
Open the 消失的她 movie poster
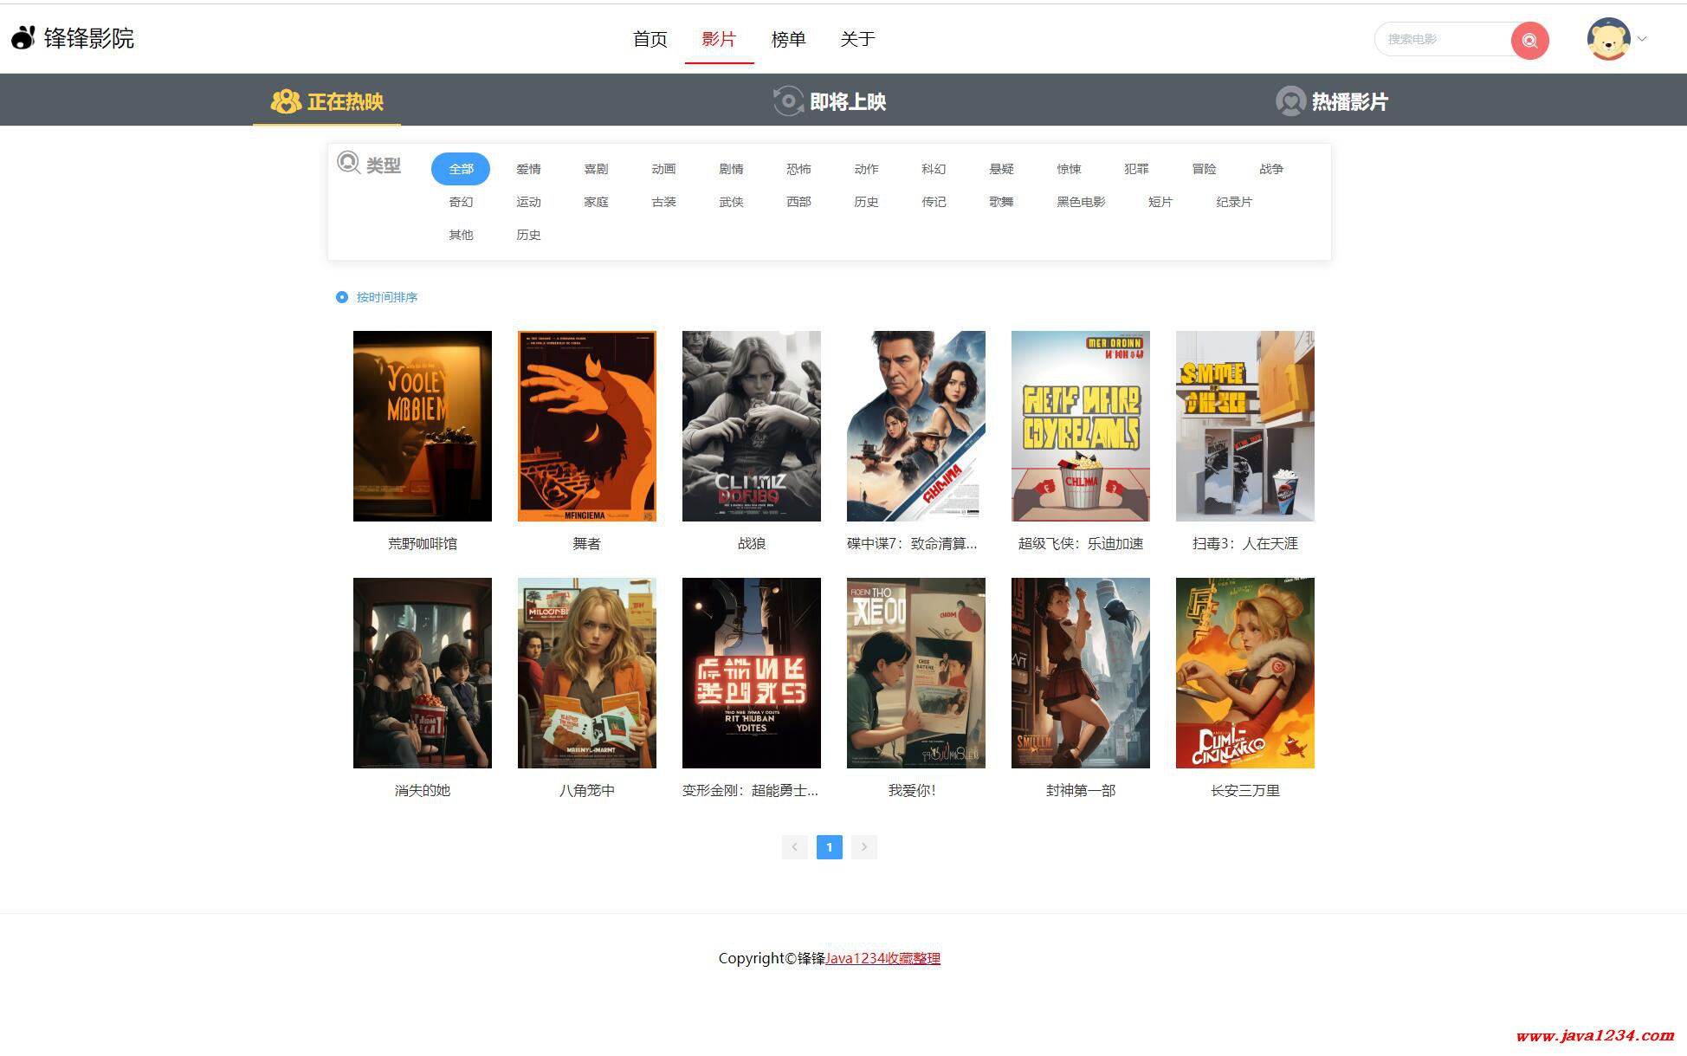tap(423, 673)
